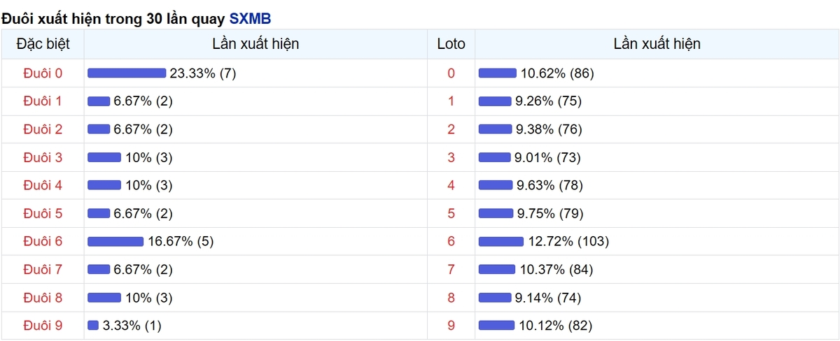Screen dimensions: 840x341
Task: Click the 3.33% bar for Đuôi 9
Action: (x=93, y=325)
